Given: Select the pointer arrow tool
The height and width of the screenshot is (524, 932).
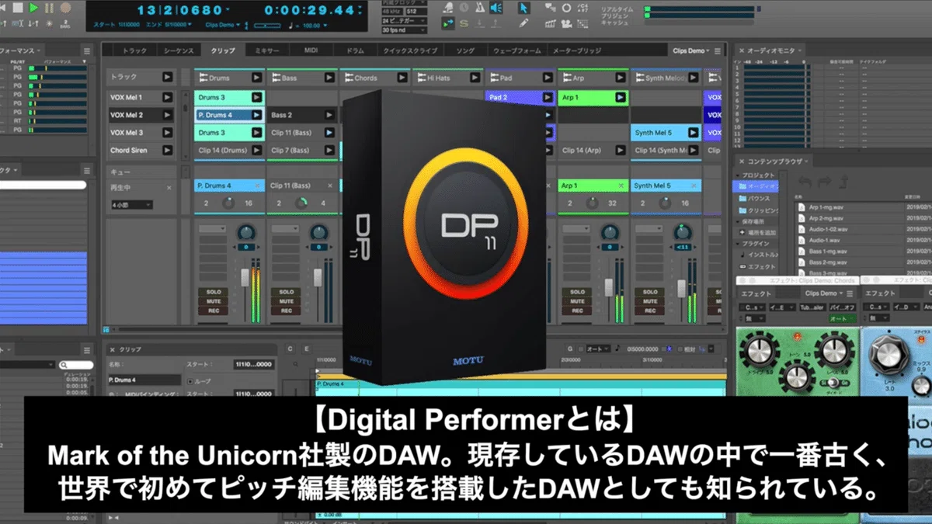Looking at the screenshot, I should 523,8.
